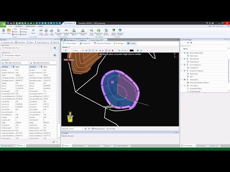Screen dimensions: 230x172
Task: Toggle visibility of the Source Waypoint group
Action: point(184,65)
